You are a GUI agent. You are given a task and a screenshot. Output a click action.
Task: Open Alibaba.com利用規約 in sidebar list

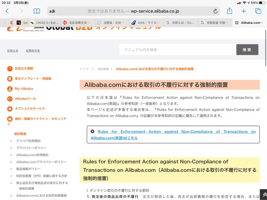33,155
